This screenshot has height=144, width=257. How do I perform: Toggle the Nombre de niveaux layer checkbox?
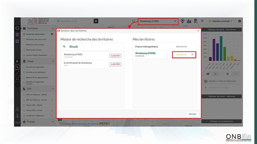24,50
